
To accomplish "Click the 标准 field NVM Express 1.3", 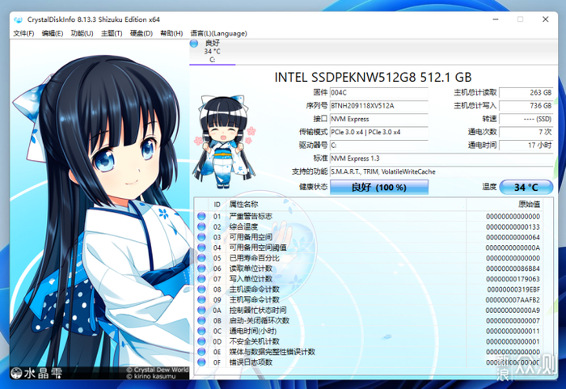I will tap(441, 159).
